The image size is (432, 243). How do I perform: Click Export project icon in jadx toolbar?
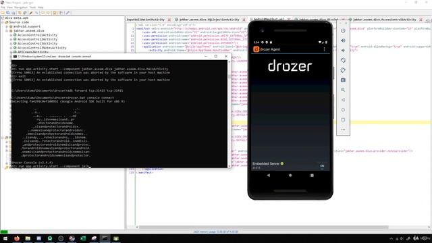(x=13, y=13)
